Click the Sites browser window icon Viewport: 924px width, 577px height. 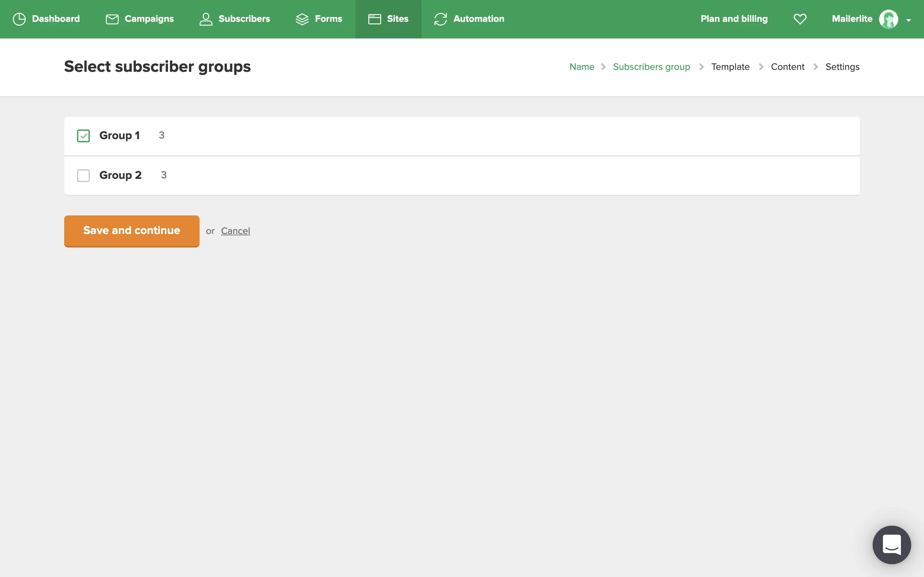pyautogui.click(x=374, y=19)
